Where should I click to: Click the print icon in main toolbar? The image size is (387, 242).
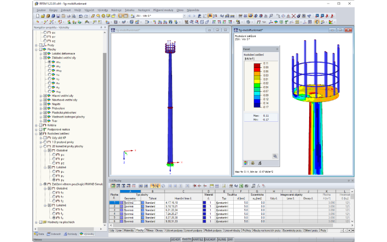click(x=69, y=16)
